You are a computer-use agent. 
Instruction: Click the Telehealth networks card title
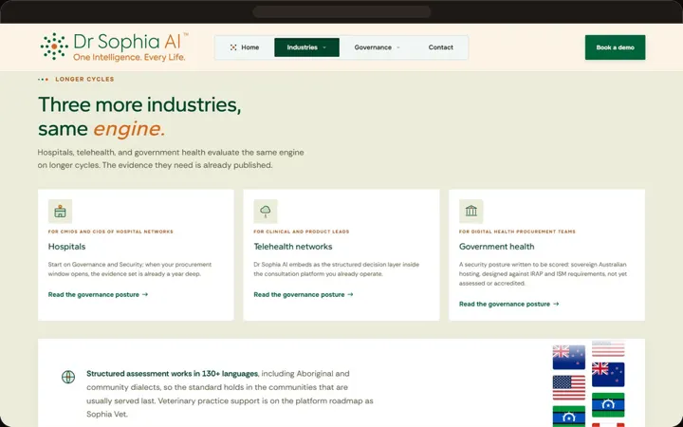(x=293, y=247)
